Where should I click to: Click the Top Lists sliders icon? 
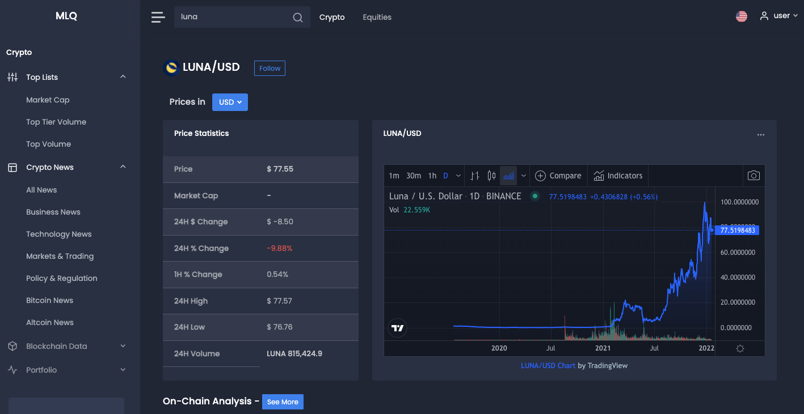click(12, 77)
